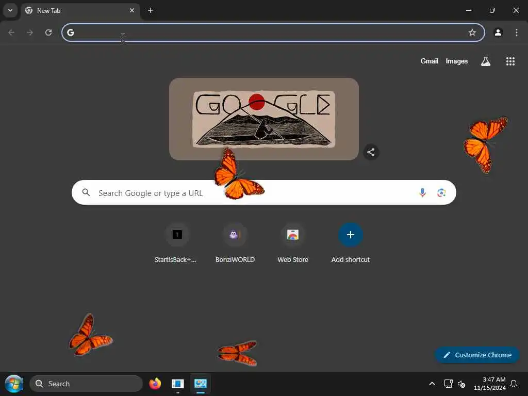
Task: Open the network status tray icon
Action: point(448,384)
